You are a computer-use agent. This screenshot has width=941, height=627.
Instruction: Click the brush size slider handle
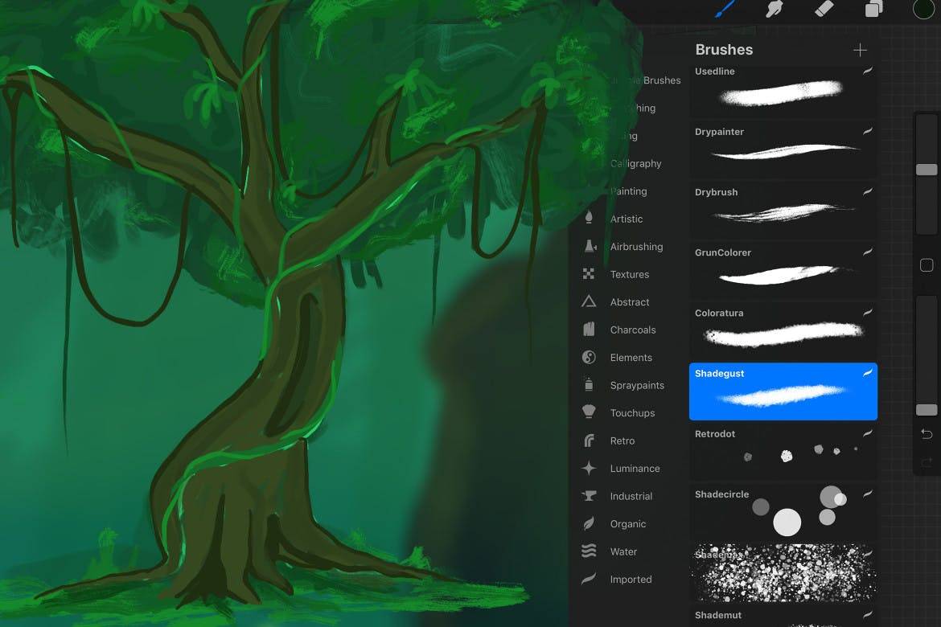click(x=927, y=170)
